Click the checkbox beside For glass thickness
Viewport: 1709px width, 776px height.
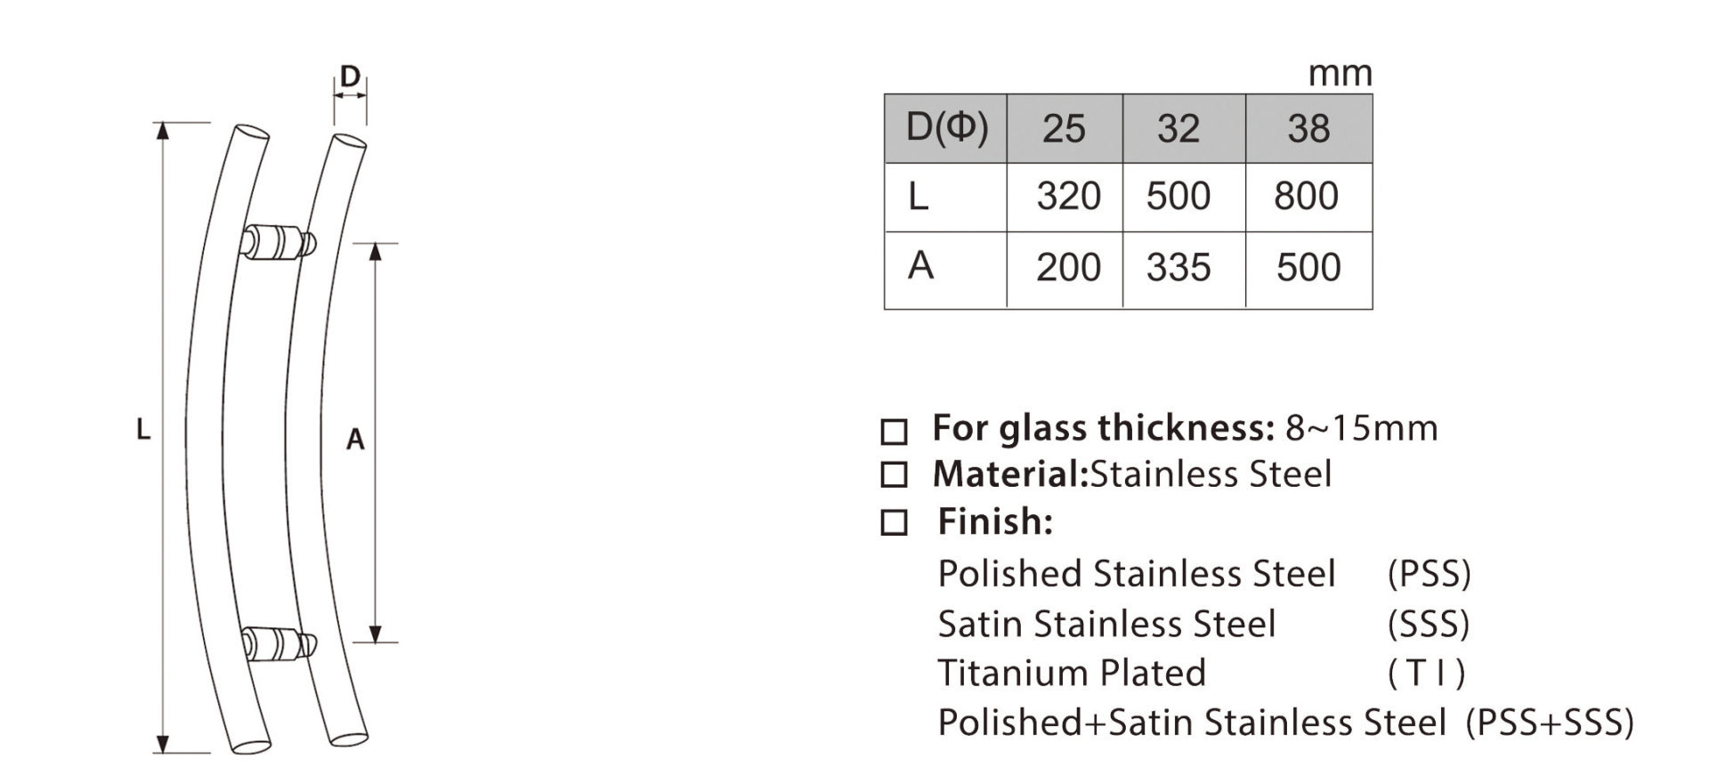[894, 432]
